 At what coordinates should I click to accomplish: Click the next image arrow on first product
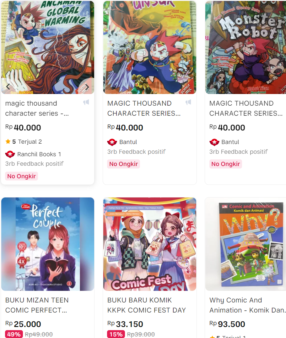click(87, 87)
